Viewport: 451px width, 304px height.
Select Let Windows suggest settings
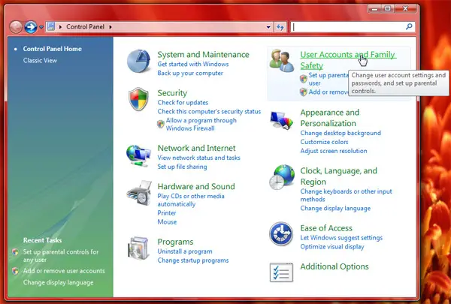coord(341,238)
